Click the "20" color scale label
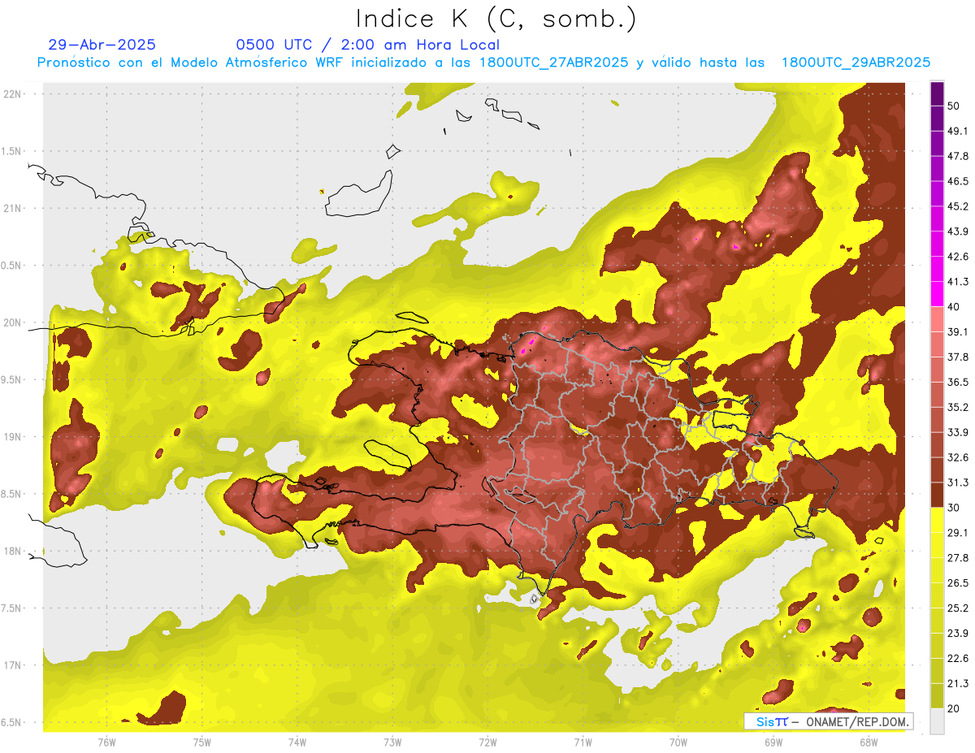The height and width of the screenshot is (753, 975). click(954, 709)
